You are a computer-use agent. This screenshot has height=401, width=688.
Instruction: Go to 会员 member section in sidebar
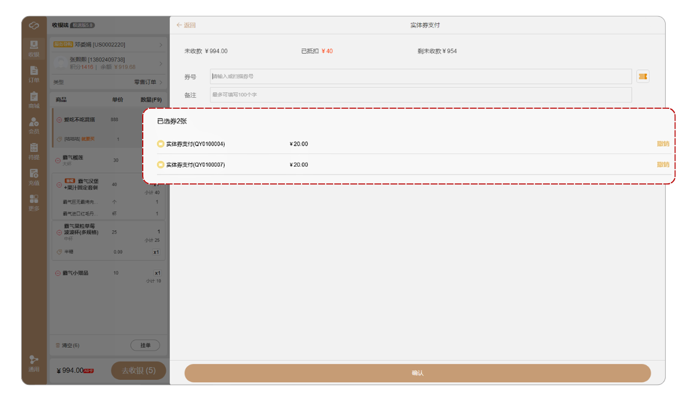tap(34, 125)
